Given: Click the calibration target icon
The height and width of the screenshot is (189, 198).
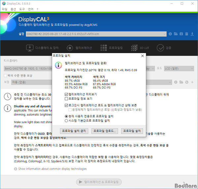Looking at the screenshot, I should 70,48.
